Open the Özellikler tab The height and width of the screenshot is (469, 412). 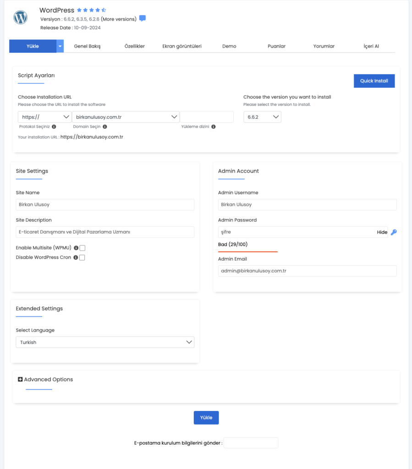[x=135, y=46]
